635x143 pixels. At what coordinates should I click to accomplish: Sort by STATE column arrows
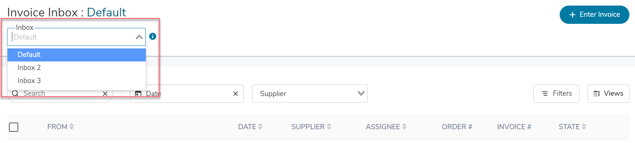584,127
